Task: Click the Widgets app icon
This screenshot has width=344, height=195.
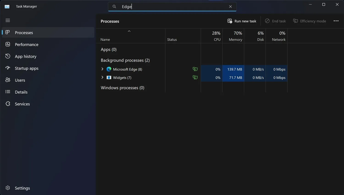Action: pos(109,77)
